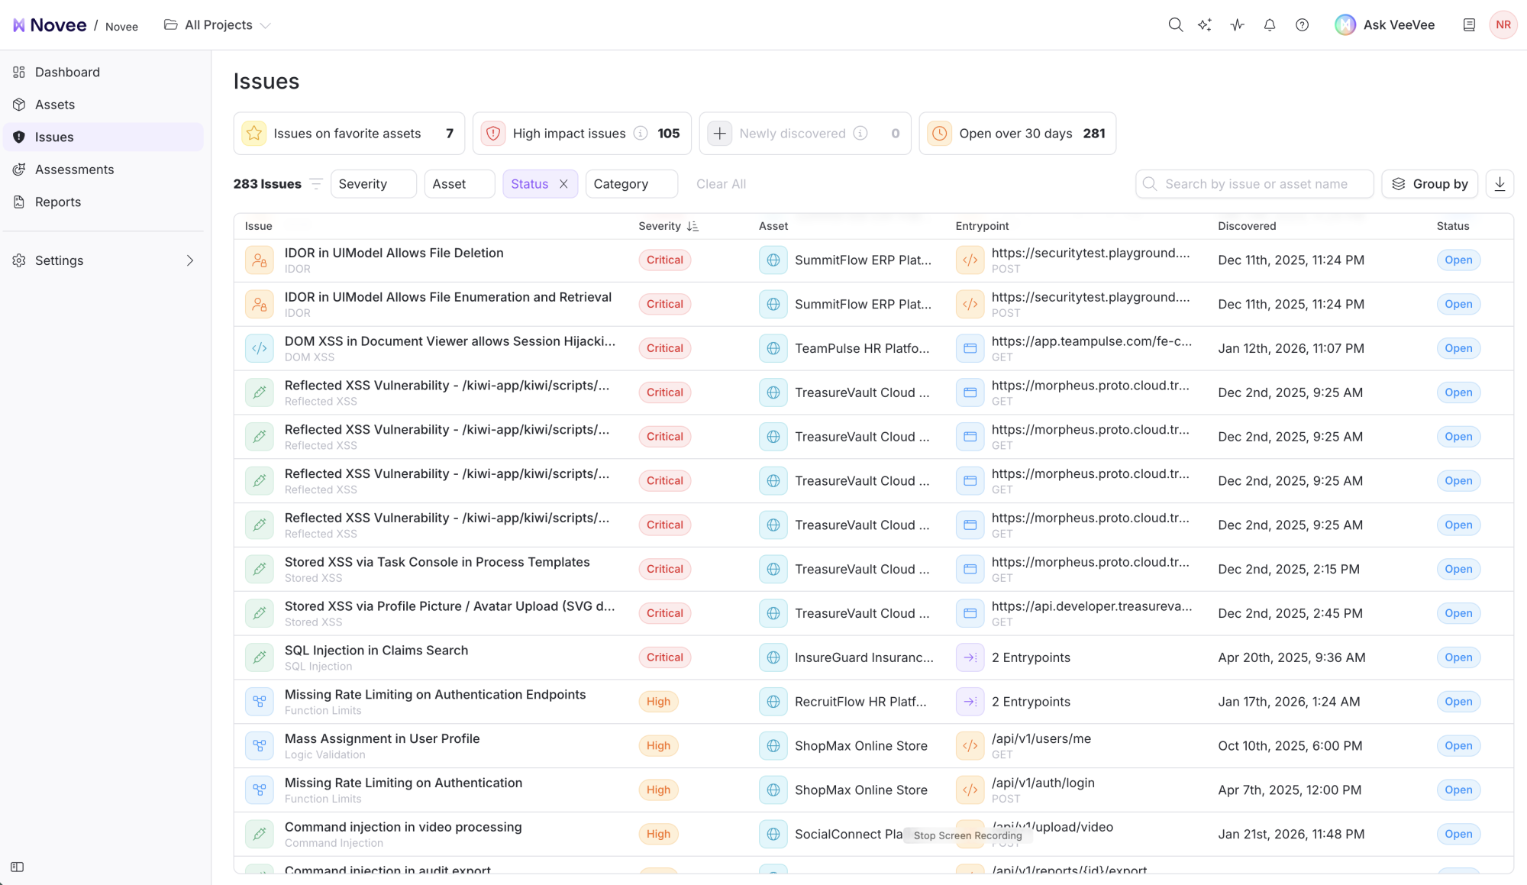Focus the search by issue or asset field

[1254, 184]
